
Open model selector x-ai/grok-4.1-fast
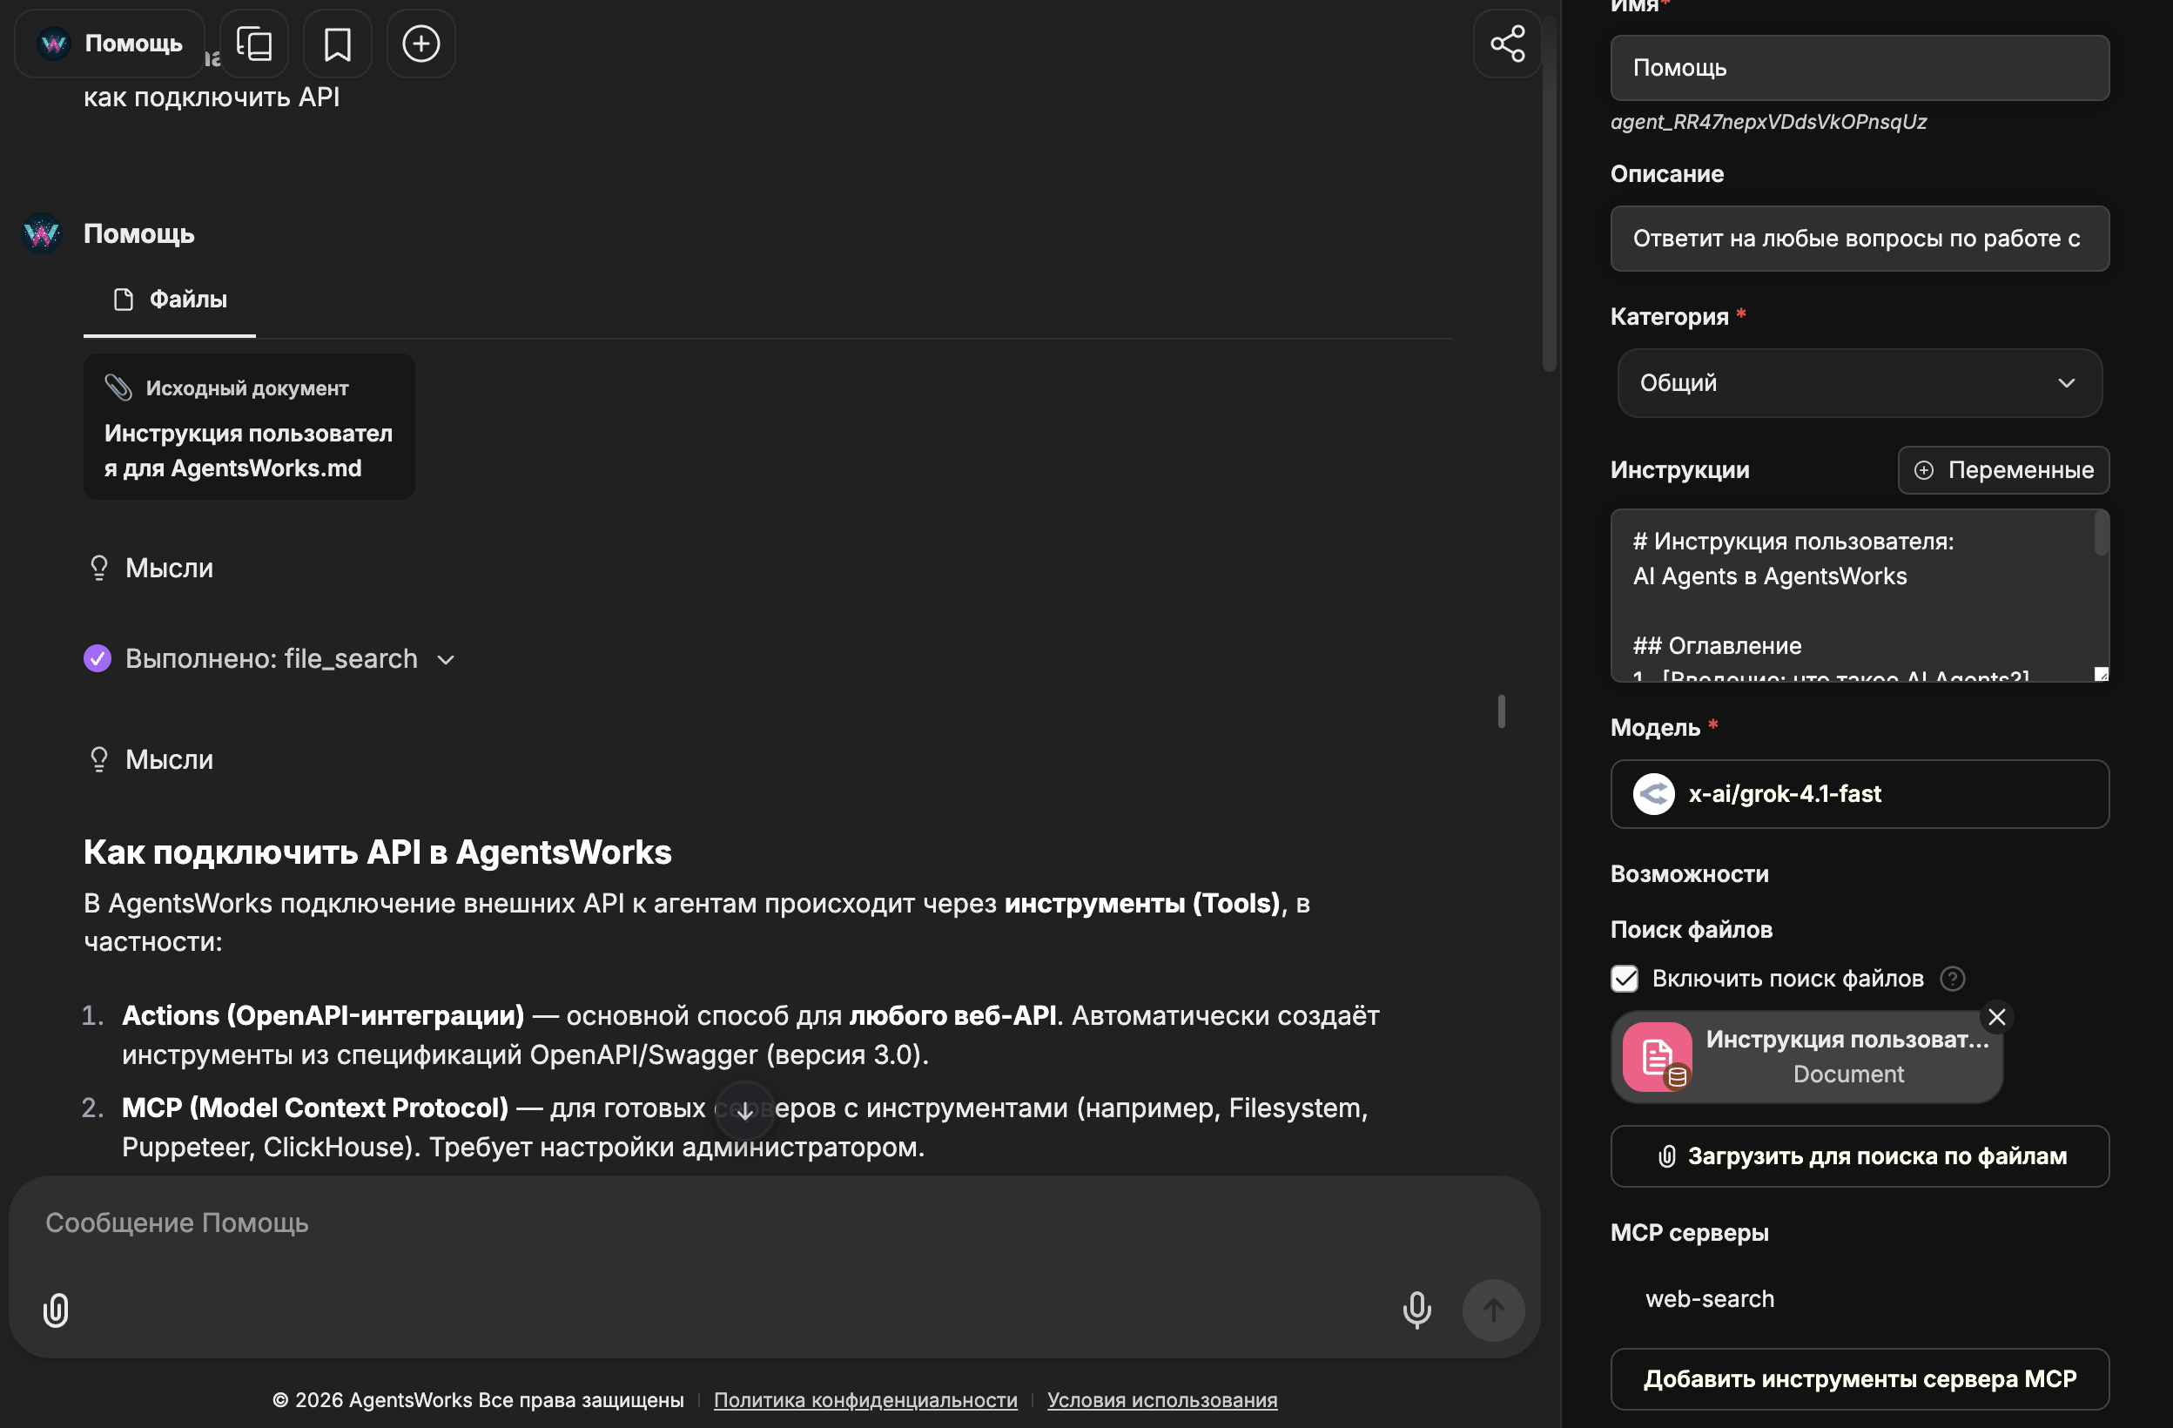pyautogui.click(x=1859, y=794)
